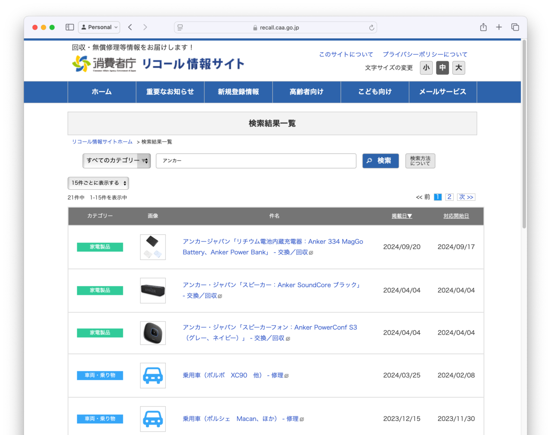Open the ホーム navigation tab
The image size is (551, 435).
pyautogui.click(x=102, y=92)
